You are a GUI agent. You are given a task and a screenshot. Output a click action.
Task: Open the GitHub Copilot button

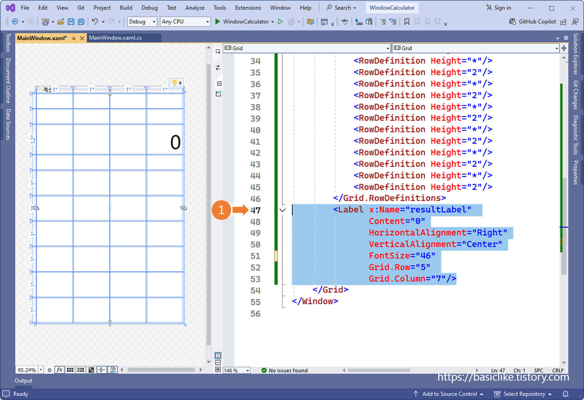532,22
